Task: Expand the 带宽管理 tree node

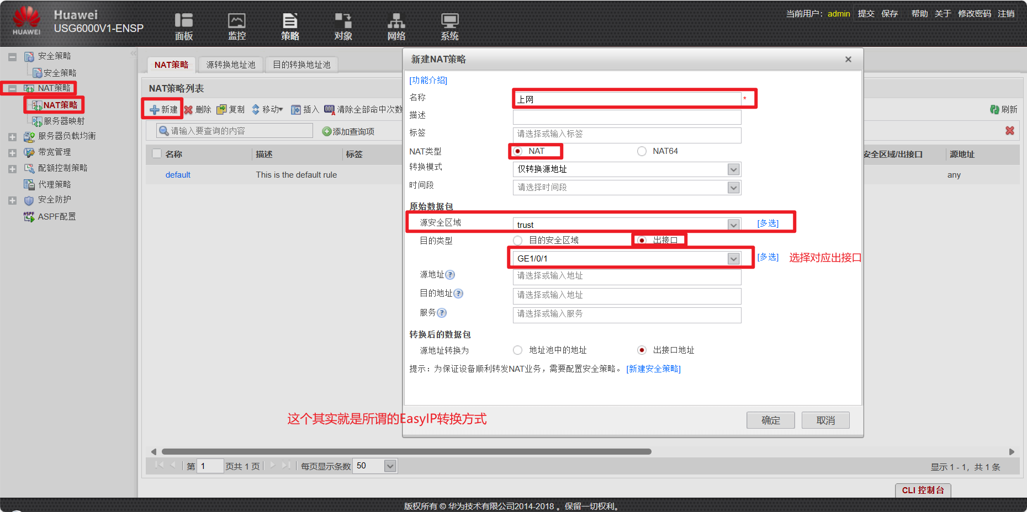Action: click(12, 153)
